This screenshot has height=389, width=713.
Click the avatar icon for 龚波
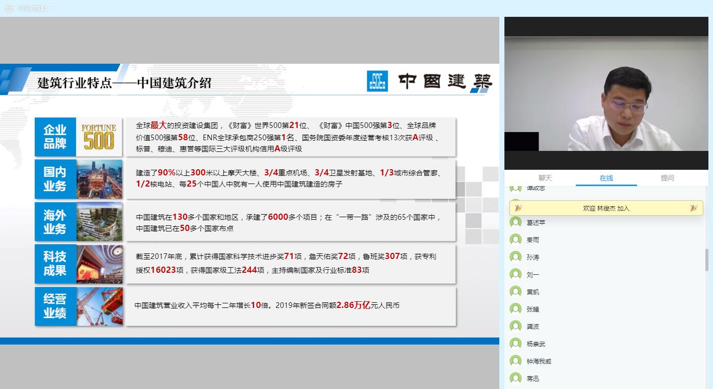tap(516, 326)
